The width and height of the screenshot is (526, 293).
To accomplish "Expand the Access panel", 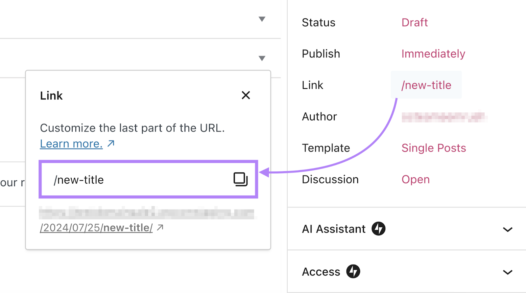I will point(508,272).
